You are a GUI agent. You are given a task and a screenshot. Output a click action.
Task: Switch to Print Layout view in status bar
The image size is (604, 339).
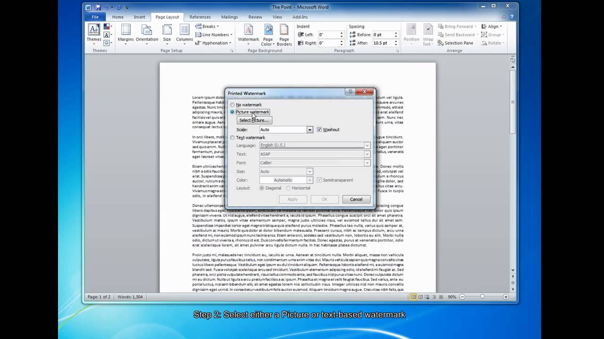pos(413,297)
